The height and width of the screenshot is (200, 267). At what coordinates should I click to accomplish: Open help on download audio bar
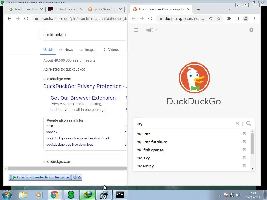75,177
